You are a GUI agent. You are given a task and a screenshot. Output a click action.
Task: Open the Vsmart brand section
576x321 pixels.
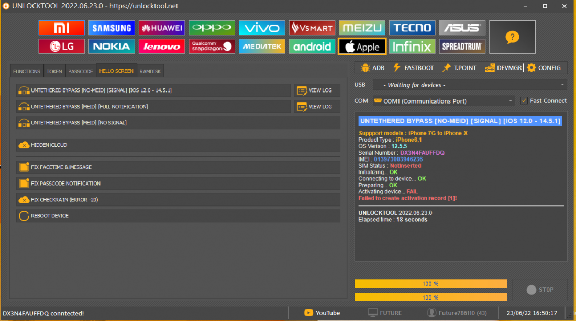point(312,28)
